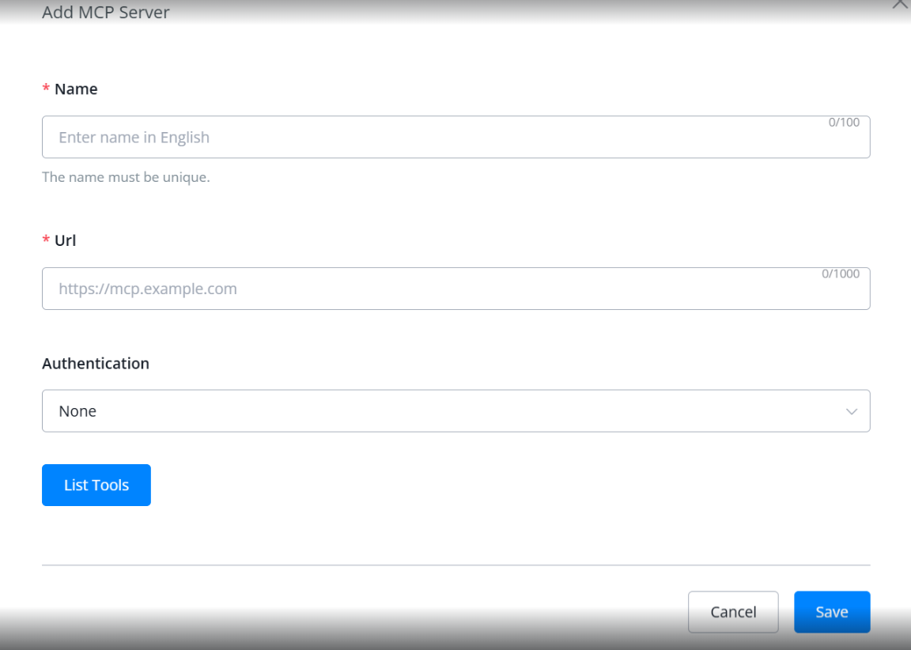Click the red asterisk beside Url
The image size is (911, 650).
coord(46,240)
